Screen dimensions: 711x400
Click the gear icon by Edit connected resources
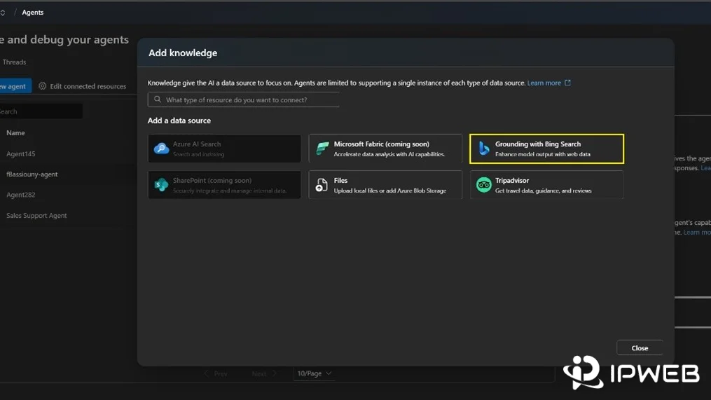tap(43, 85)
